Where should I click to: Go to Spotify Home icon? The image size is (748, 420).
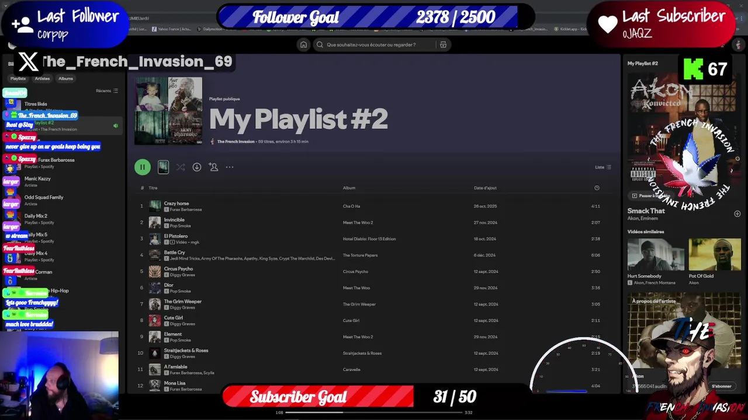click(303, 44)
